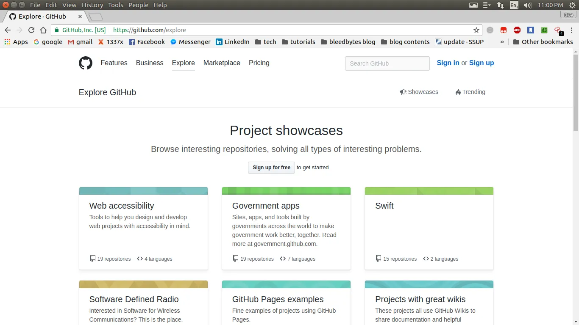
Task: Expand the Other bookmarks folder
Action: click(x=543, y=42)
